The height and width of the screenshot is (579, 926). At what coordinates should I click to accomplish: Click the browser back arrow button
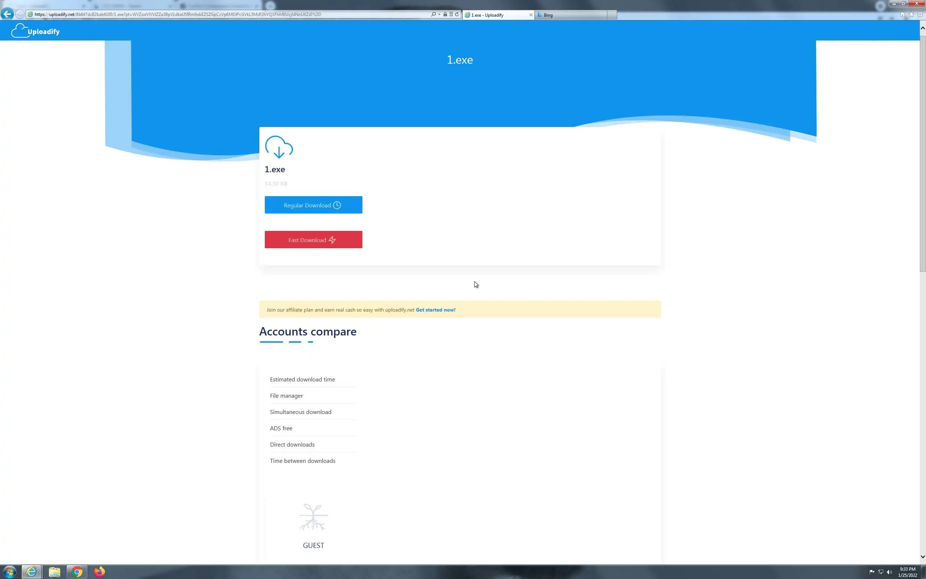7,14
